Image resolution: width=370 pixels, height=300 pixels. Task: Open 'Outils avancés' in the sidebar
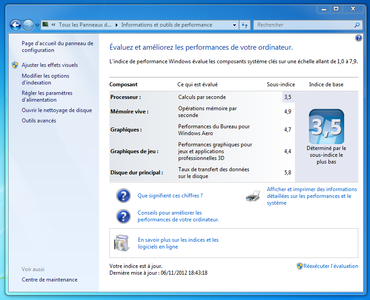click(39, 121)
